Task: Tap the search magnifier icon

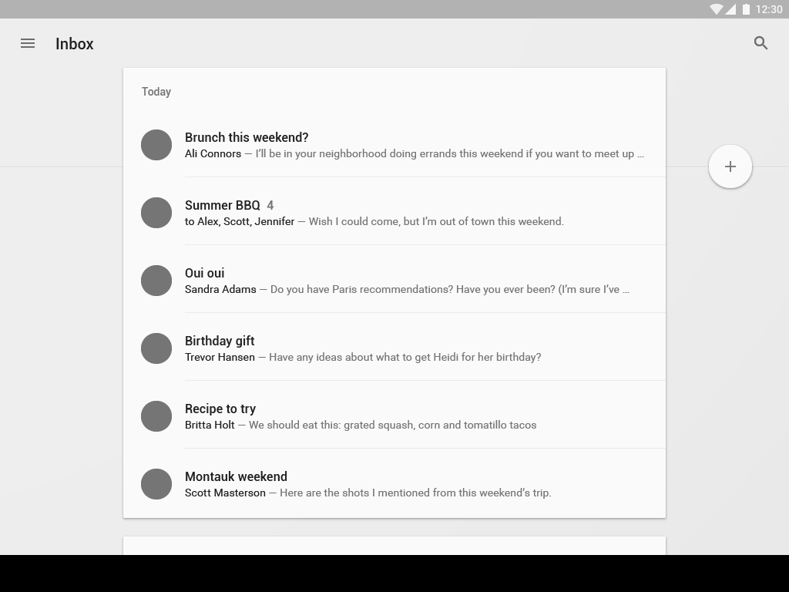Action: 761,44
